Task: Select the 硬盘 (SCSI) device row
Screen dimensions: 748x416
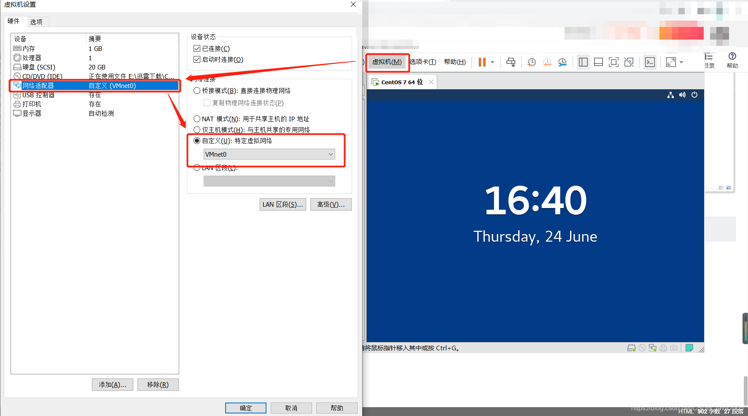Action: (95, 67)
